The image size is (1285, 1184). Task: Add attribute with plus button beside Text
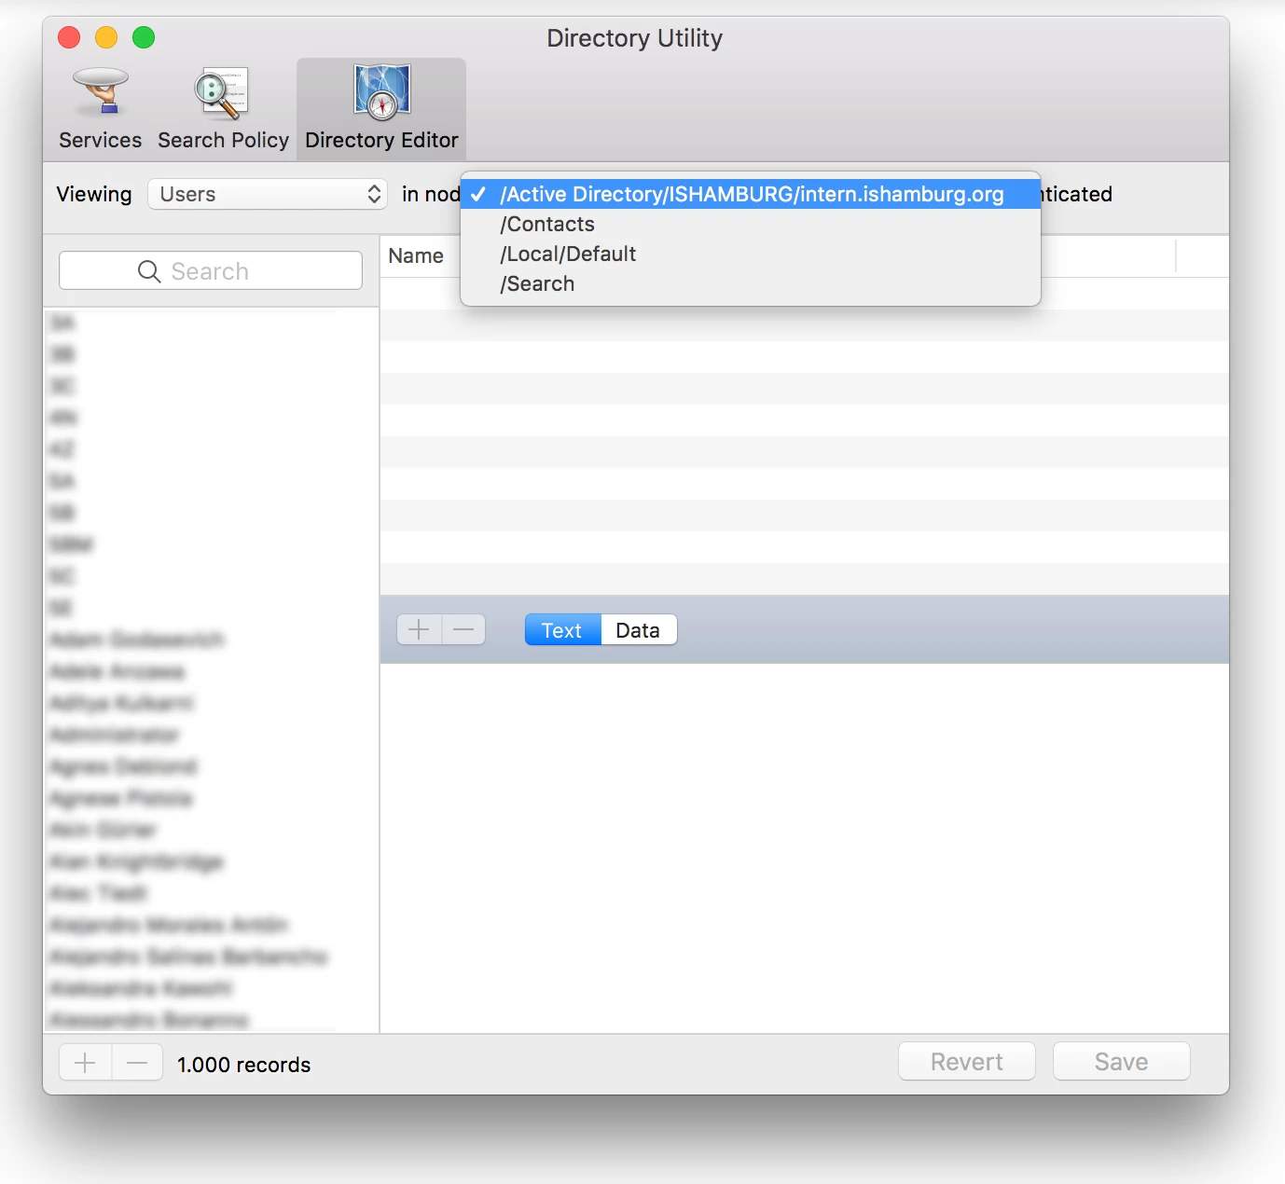[x=420, y=630]
